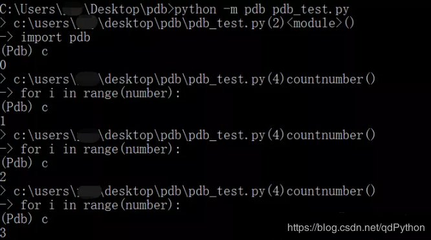Click the C:\Users path in command prompt

click(x=87, y=10)
